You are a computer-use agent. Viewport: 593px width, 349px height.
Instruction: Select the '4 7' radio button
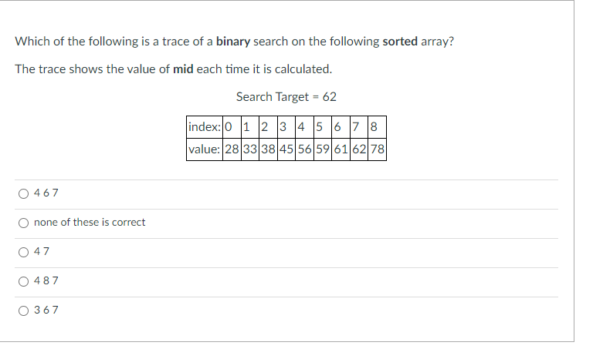pyautogui.click(x=23, y=252)
